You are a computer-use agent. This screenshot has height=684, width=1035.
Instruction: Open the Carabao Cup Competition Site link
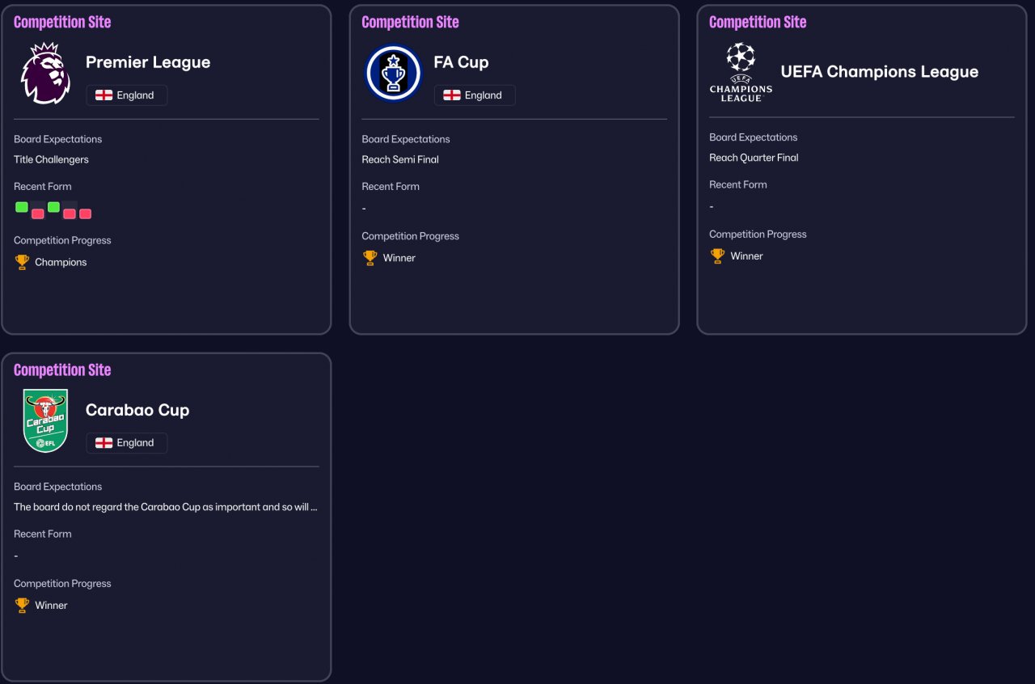[x=62, y=369]
